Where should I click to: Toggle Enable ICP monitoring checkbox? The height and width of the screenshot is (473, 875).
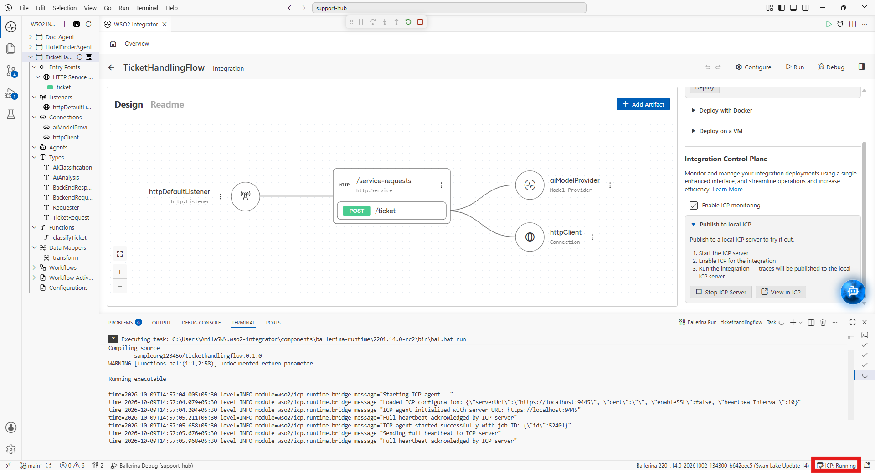pyautogui.click(x=694, y=206)
